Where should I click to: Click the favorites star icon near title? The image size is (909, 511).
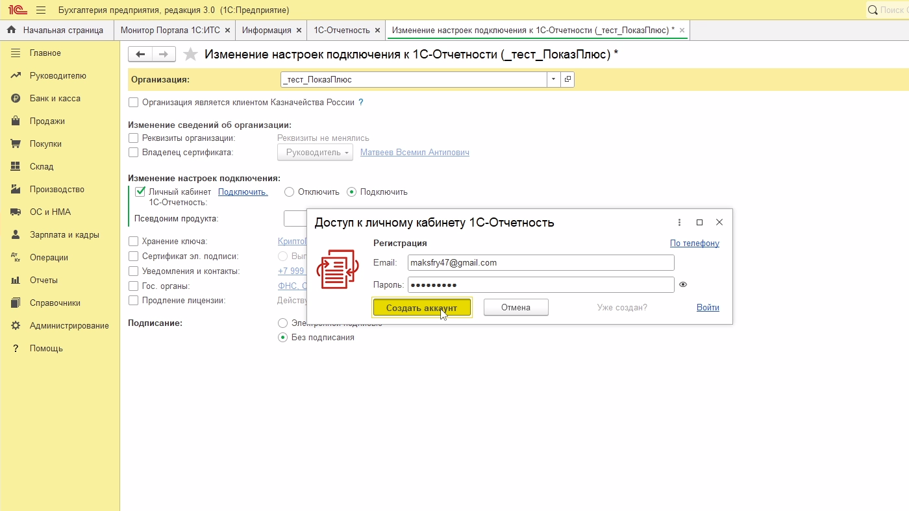(190, 55)
